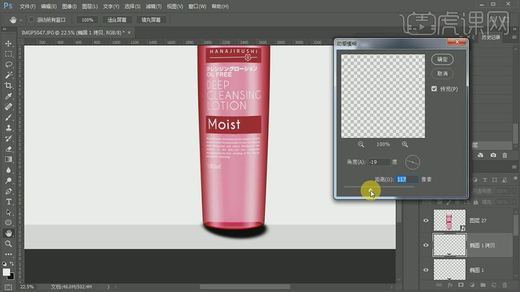Switch to the 历史记录 panel tab
This screenshot has height=292, width=520.
(491, 37)
